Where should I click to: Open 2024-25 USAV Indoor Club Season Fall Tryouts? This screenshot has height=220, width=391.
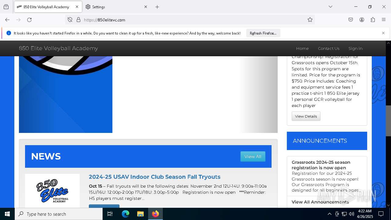[x=155, y=177]
